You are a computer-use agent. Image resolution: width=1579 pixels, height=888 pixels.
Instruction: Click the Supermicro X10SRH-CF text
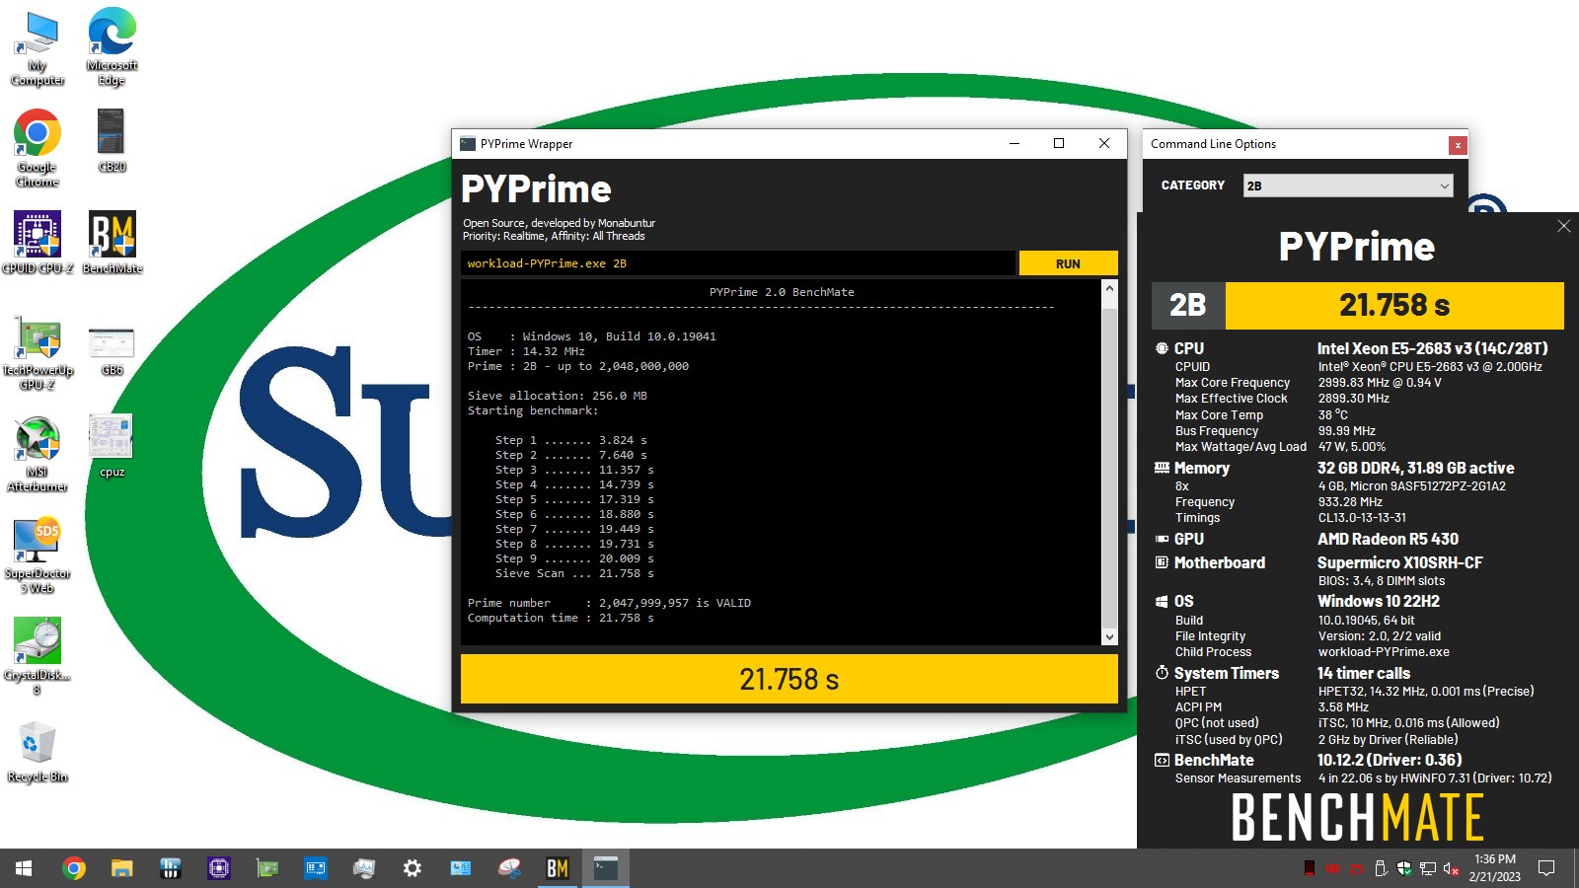point(1399,562)
